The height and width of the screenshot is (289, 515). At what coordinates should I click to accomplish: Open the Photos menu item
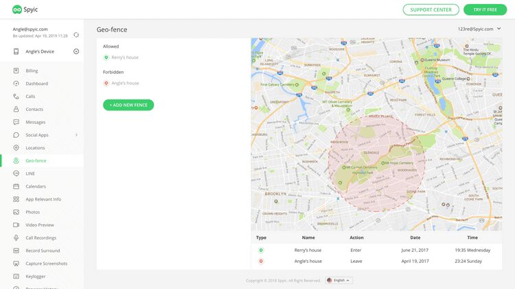tap(32, 212)
